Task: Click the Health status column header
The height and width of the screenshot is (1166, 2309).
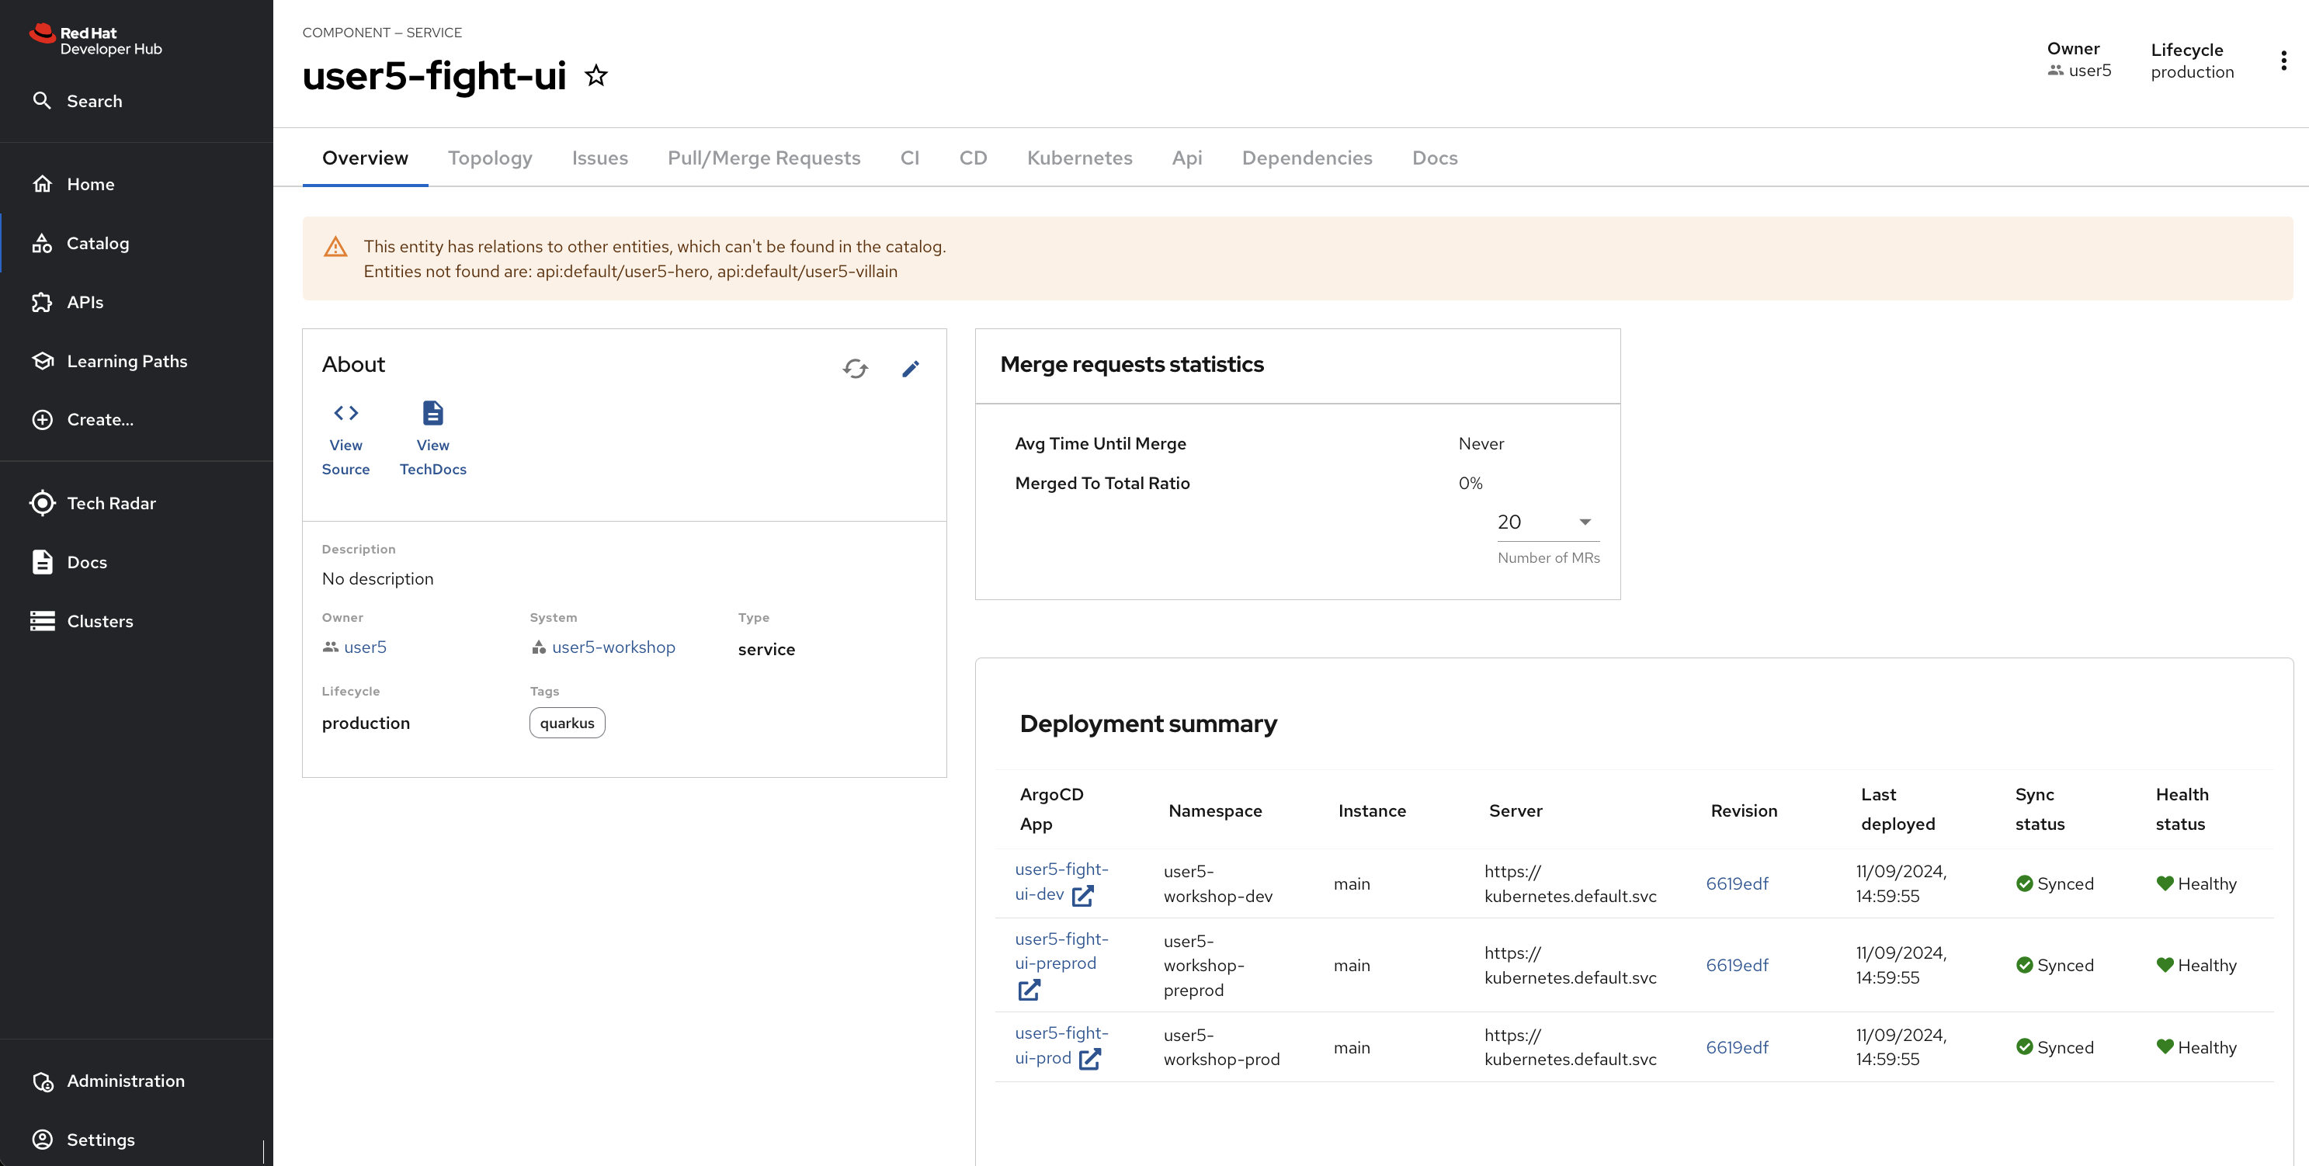Action: click(2182, 810)
